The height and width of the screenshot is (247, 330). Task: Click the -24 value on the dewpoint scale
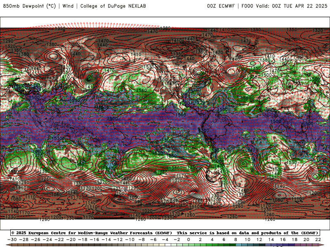[47, 240]
